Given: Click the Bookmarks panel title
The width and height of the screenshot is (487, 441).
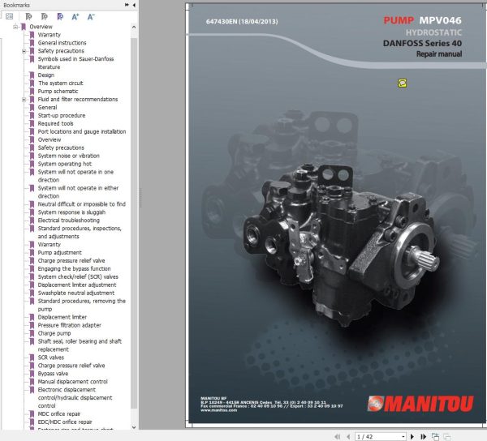Looking at the screenshot, I should [x=16, y=5].
